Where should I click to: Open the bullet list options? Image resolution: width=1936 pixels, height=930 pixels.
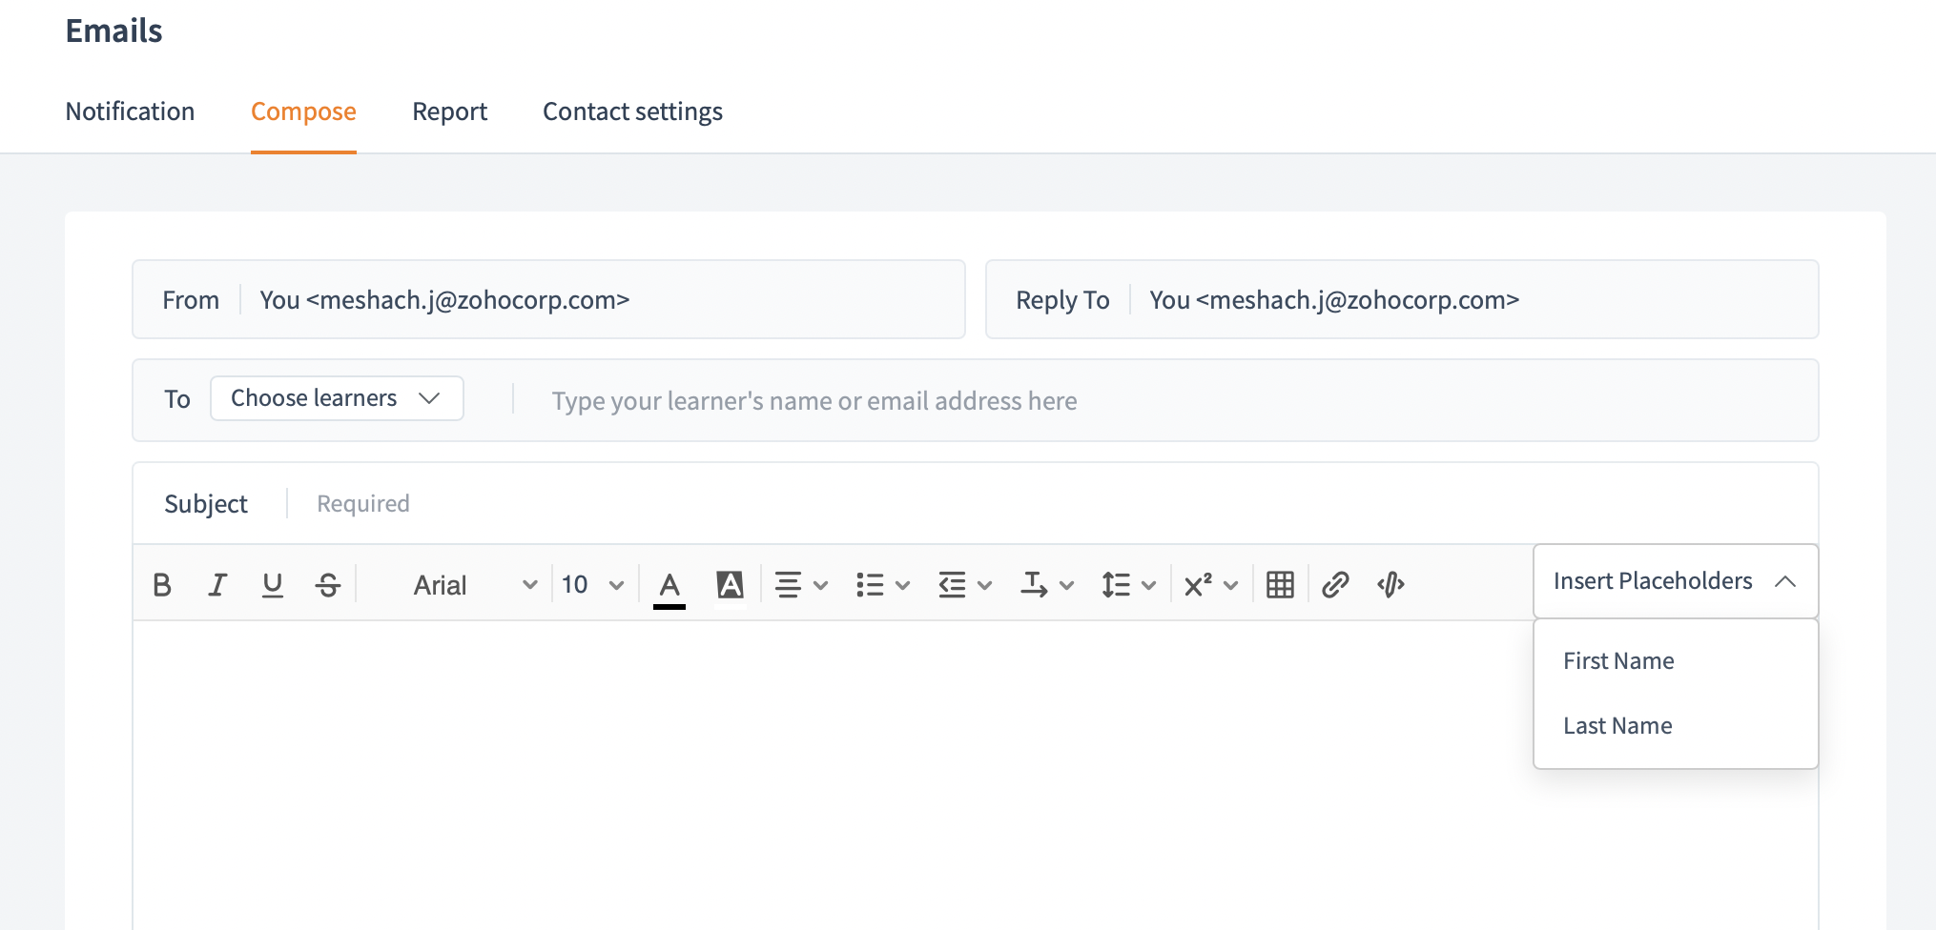tap(882, 584)
